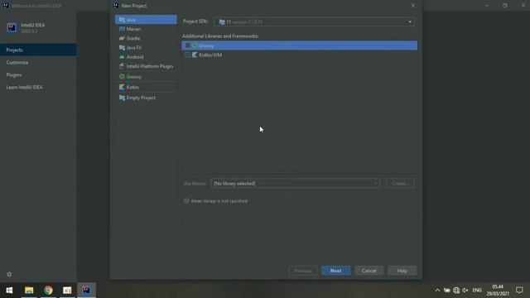
Task: Open Projects tab in Welcome window
Action: point(38,50)
